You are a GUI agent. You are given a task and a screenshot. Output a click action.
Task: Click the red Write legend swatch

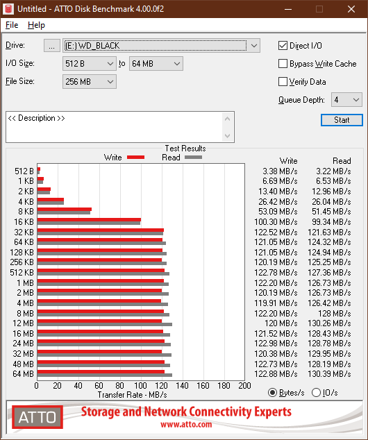tap(135, 157)
